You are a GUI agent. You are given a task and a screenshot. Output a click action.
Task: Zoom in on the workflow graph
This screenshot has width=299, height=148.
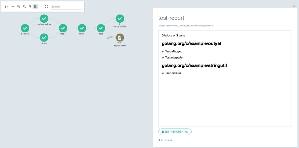point(19,6)
